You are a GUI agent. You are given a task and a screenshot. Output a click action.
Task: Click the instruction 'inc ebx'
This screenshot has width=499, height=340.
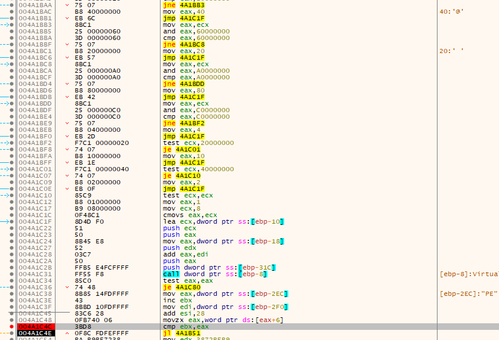point(177,300)
